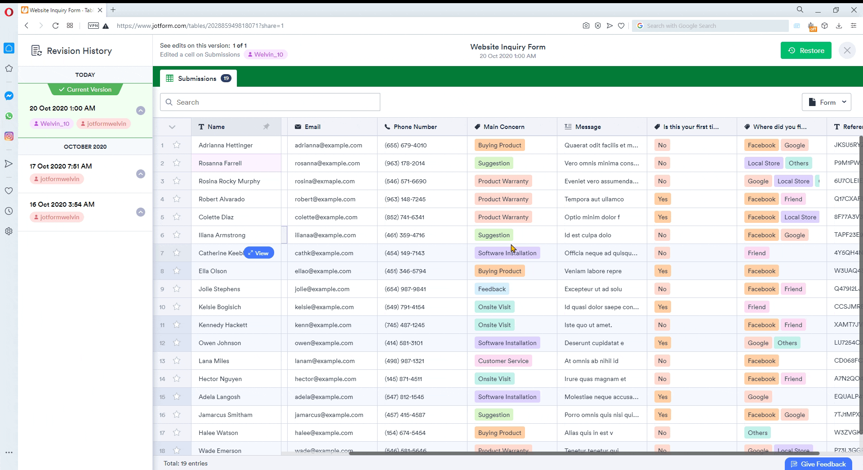Click the horizontal scrollbar at table bottom
This screenshot has width=863, height=470.
pos(584,453)
